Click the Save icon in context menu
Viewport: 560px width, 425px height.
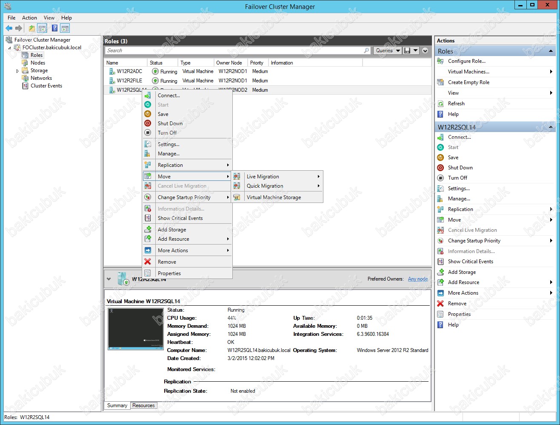[x=148, y=114]
